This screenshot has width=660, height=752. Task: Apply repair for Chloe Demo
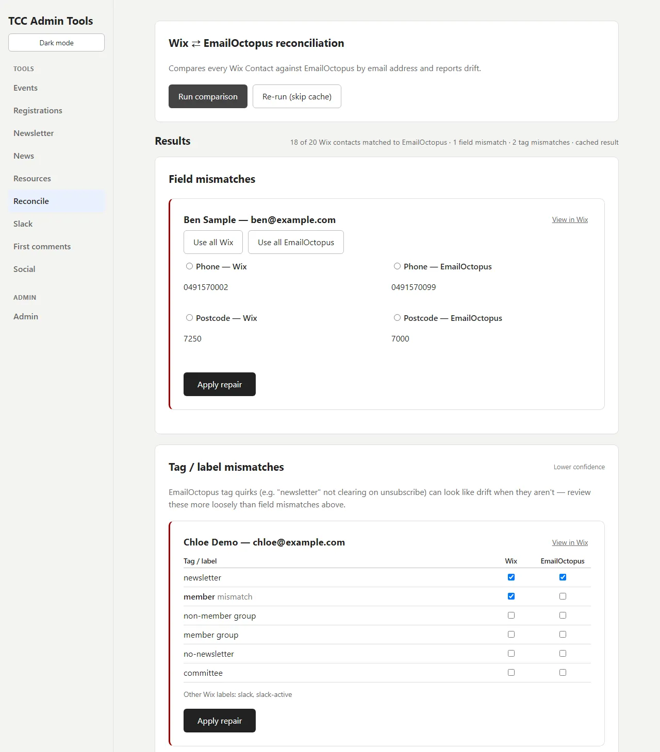220,721
